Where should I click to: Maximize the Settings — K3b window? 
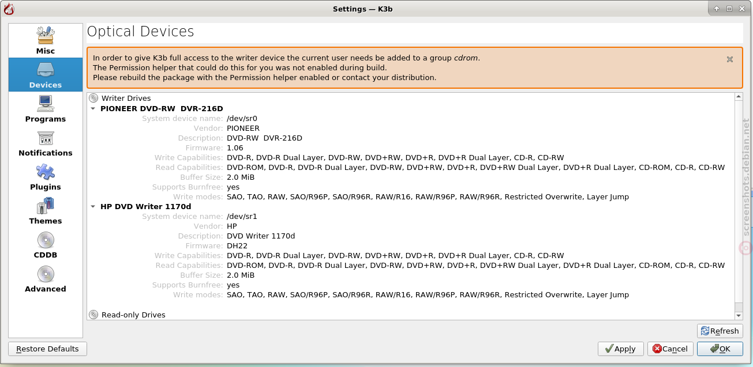tap(729, 9)
